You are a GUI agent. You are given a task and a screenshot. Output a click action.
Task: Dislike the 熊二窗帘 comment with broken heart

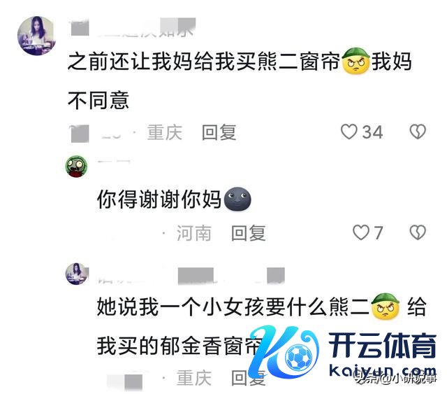418,132
